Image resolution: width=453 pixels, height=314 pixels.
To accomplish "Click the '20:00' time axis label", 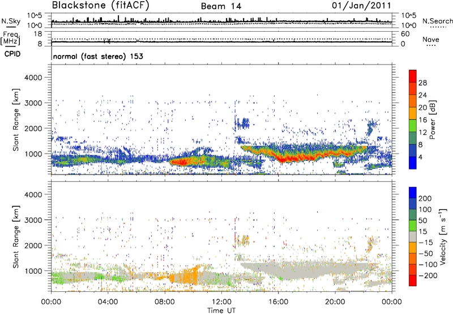I will click(x=335, y=302).
